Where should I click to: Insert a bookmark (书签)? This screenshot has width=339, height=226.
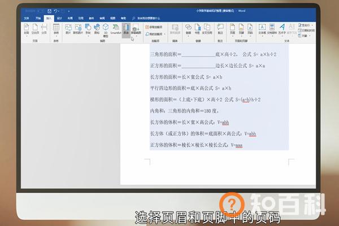coord(197,29)
